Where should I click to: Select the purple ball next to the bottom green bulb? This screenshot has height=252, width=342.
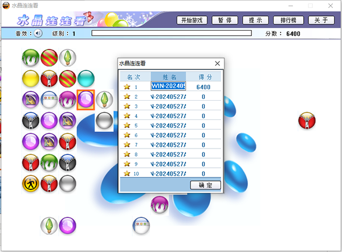pos(68,226)
